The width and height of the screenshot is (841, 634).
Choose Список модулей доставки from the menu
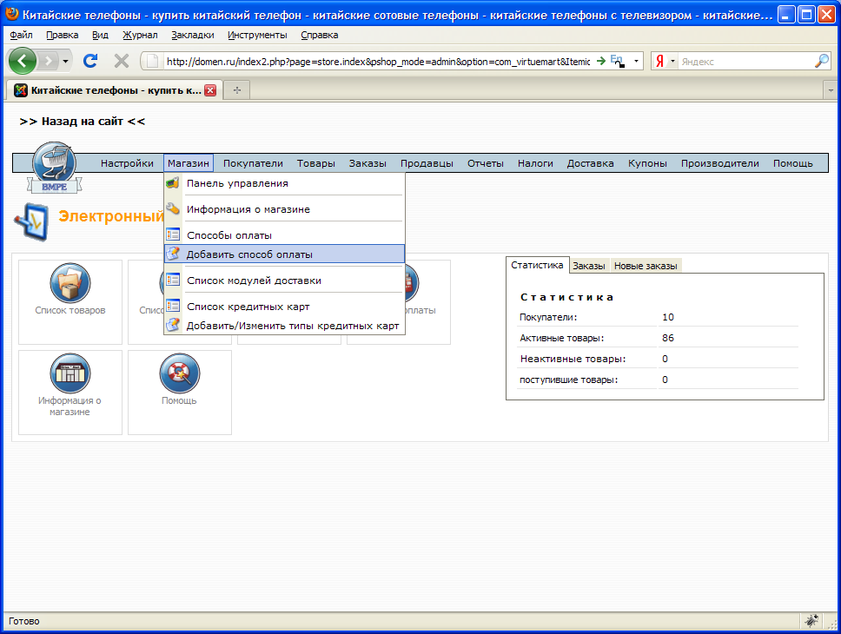(x=254, y=281)
